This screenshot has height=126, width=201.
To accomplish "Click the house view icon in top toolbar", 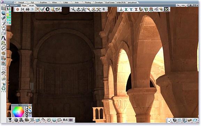I will pyautogui.click(x=151, y=9).
